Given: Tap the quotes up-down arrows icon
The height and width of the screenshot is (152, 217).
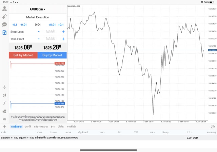Looking at the screenshot, I should [4, 16].
